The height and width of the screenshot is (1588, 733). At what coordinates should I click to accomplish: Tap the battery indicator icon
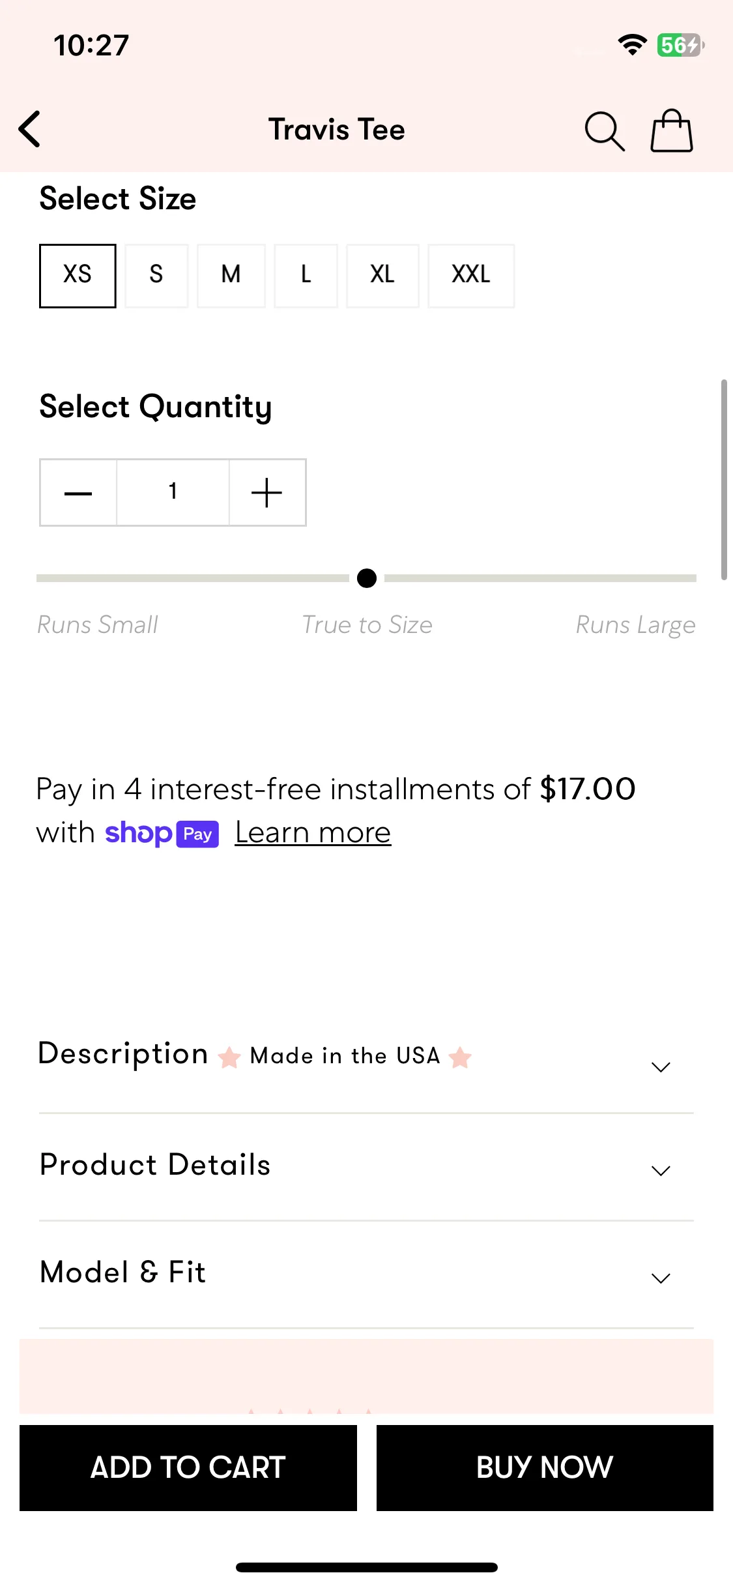tap(680, 45)
